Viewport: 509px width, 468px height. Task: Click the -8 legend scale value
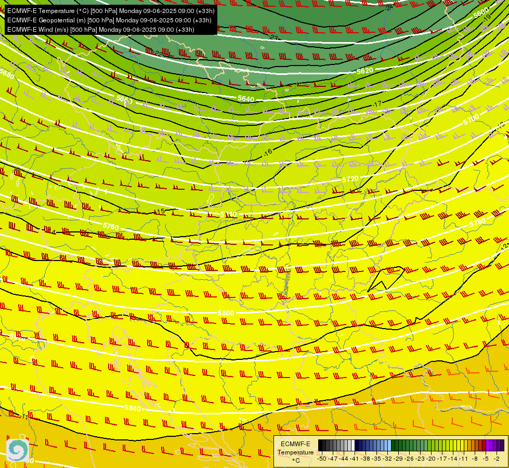coord(475,459)
